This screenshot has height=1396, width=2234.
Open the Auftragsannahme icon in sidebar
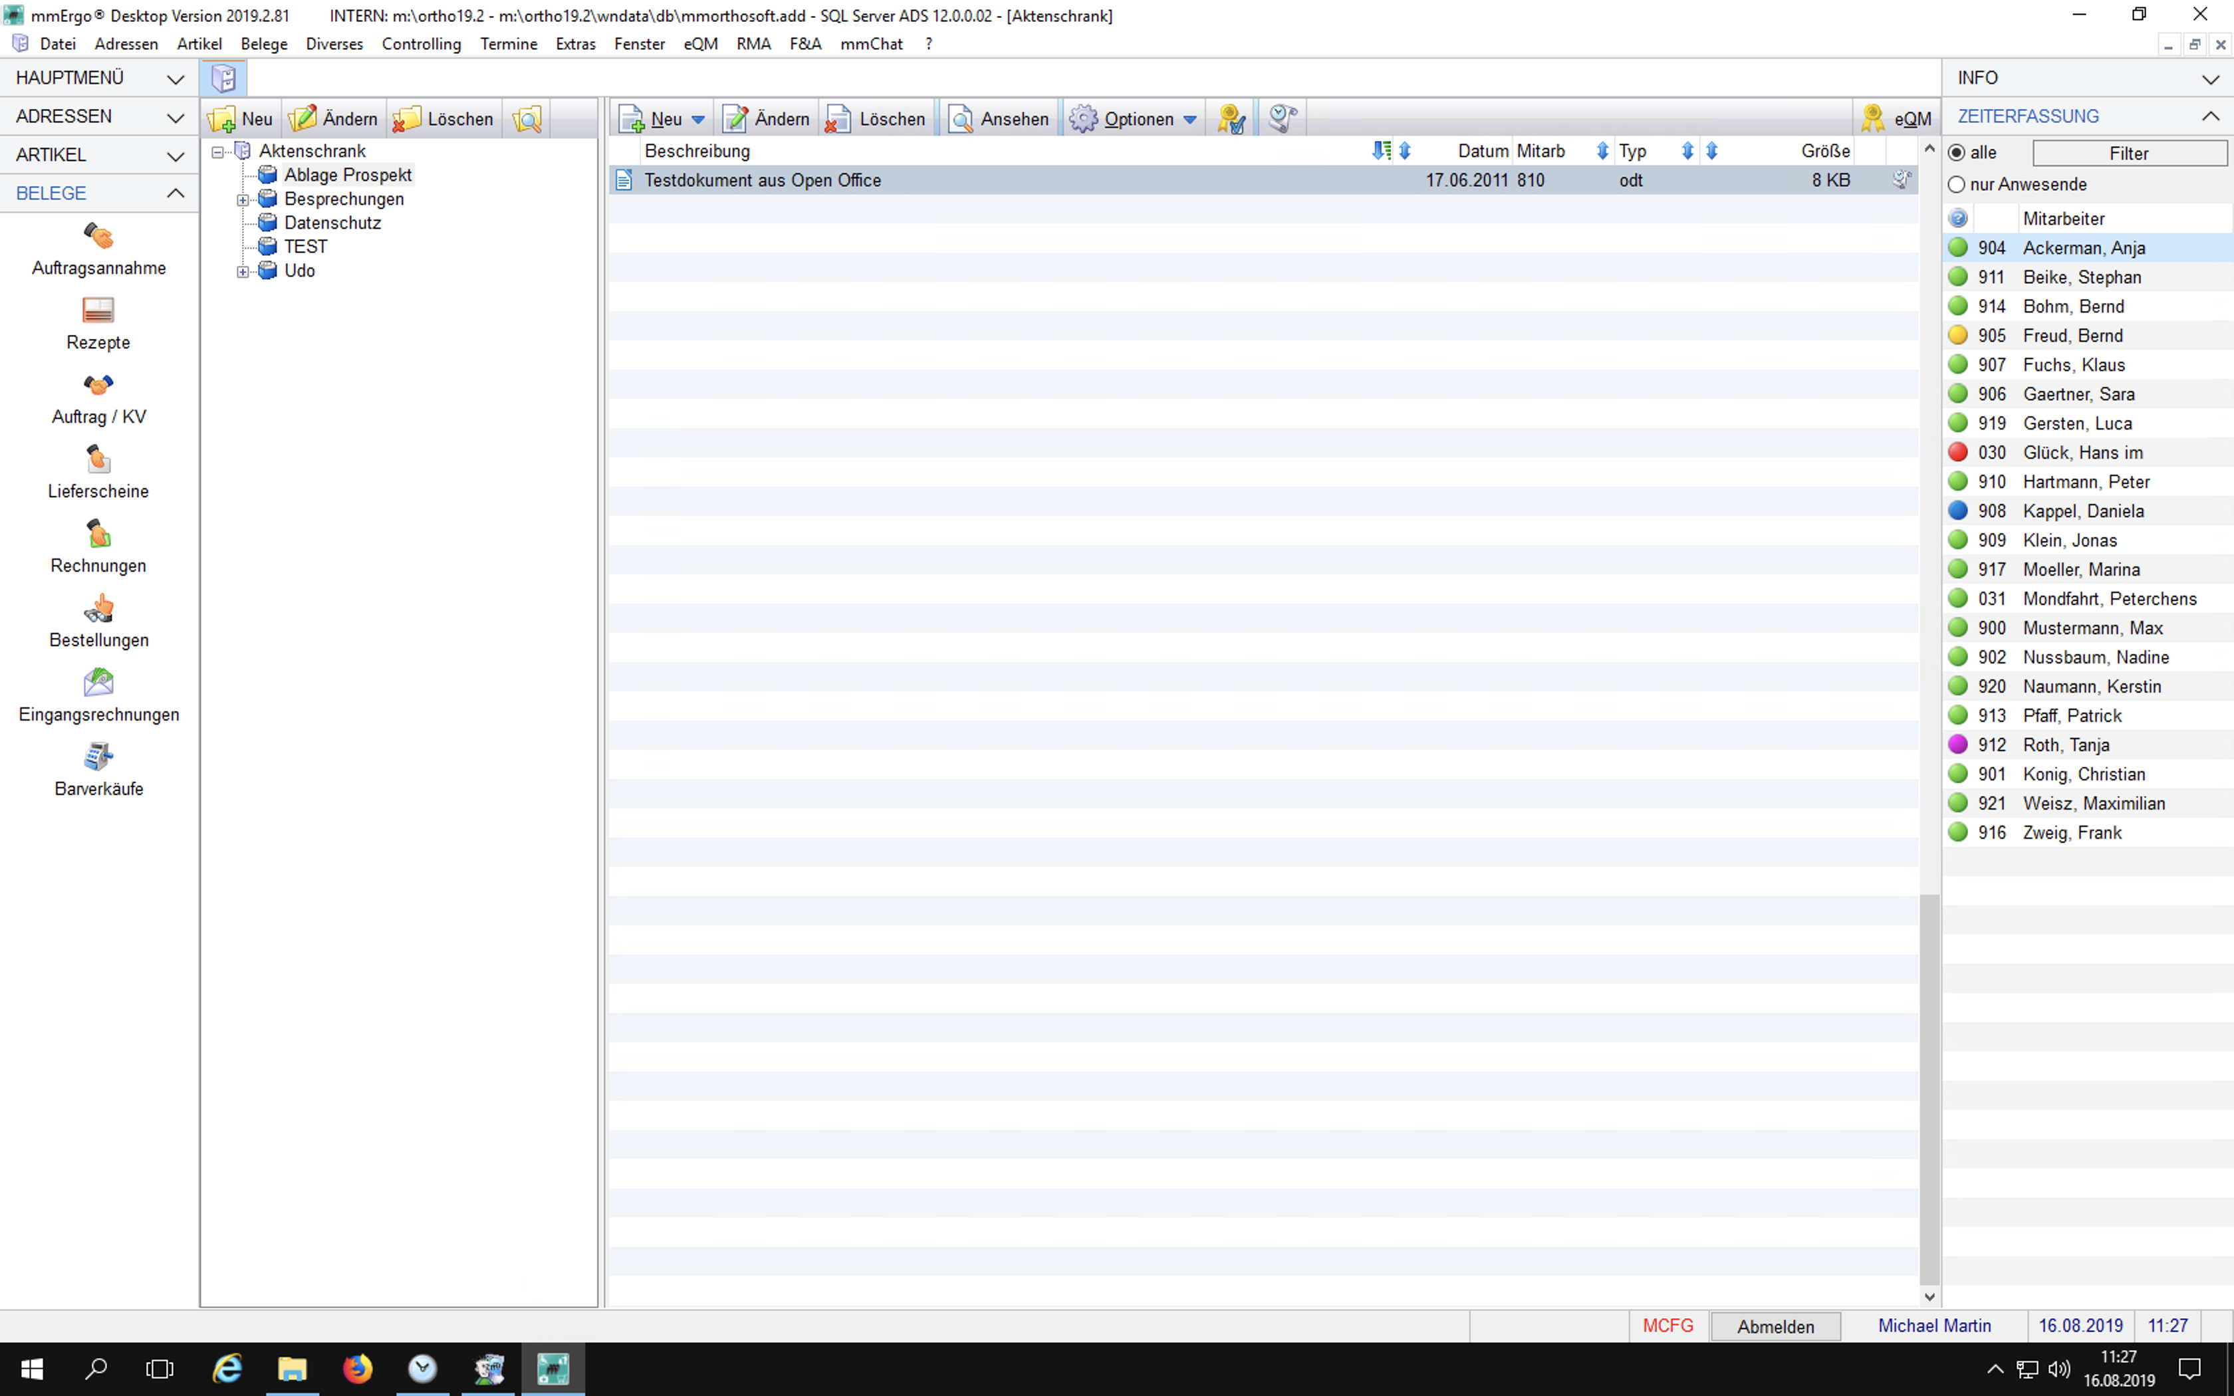coord(99,237)
